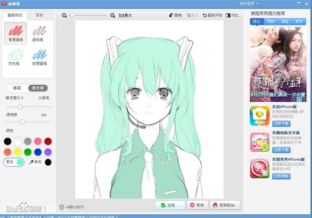Choose the blue color swatch
This screenshot has height=218, width=312.
click(38, 152)
